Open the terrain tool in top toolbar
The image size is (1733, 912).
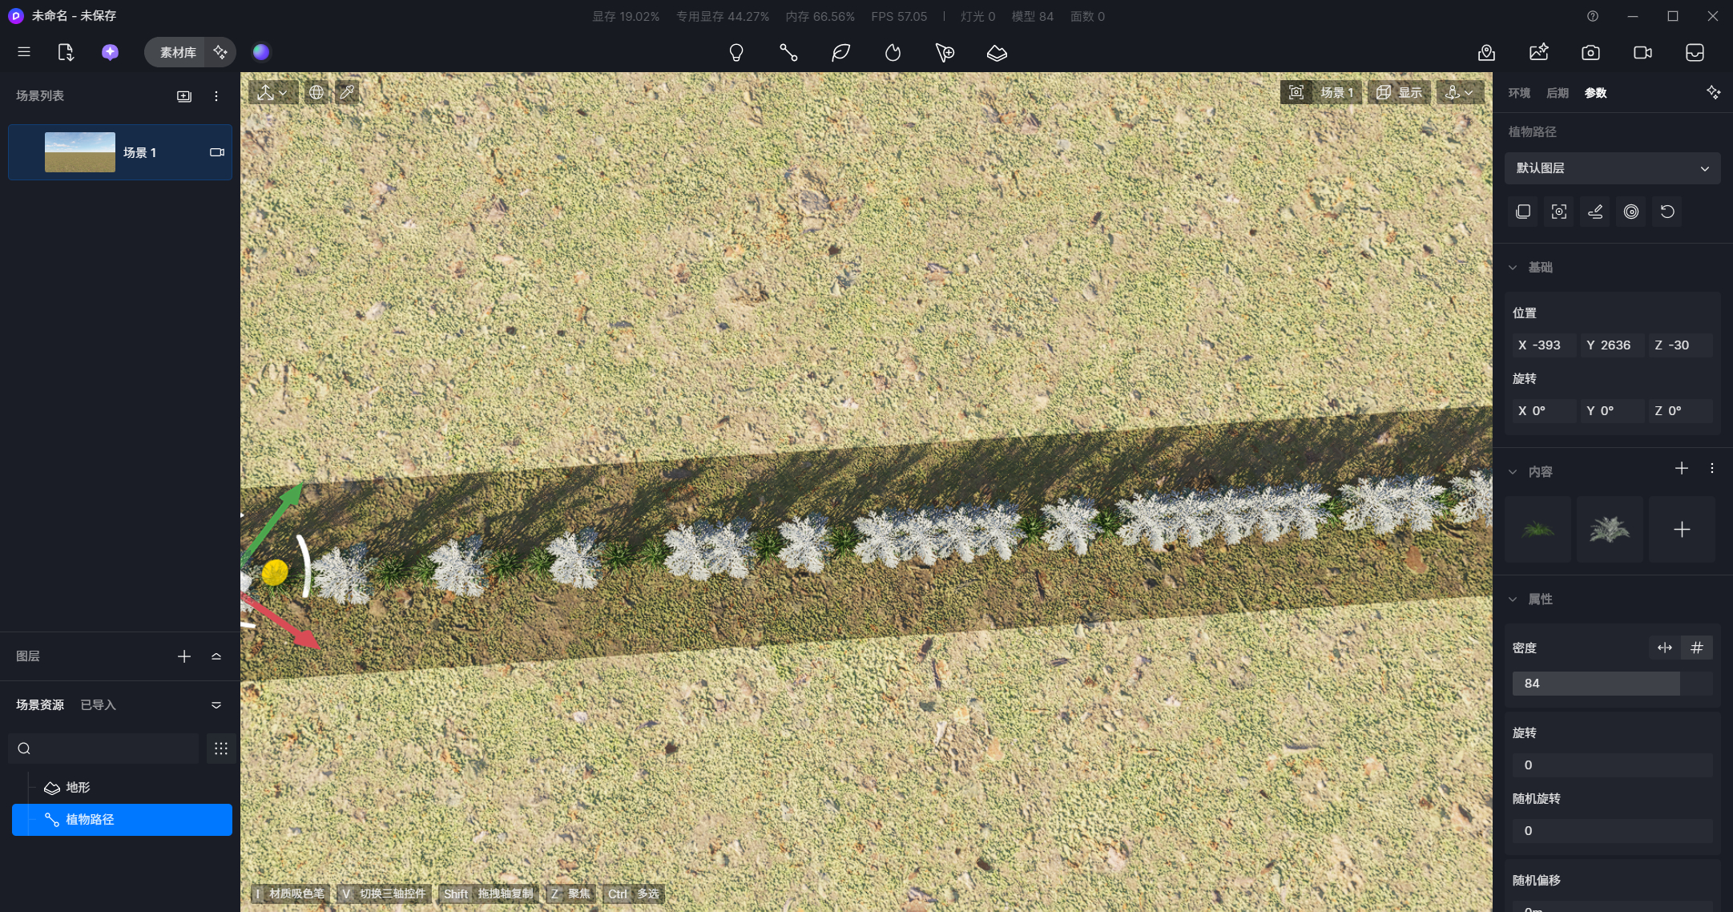click(997, 53)
